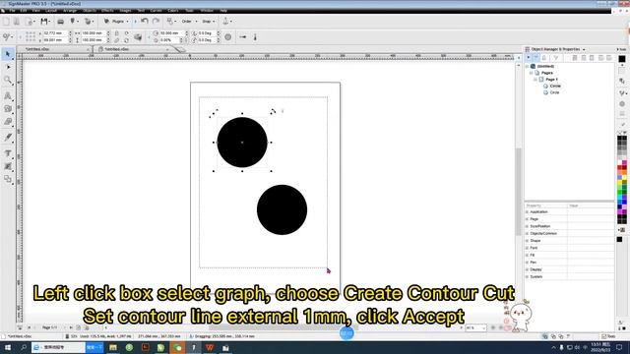
Task: Expand the Objects/Common property group
Action: point(528,234)
